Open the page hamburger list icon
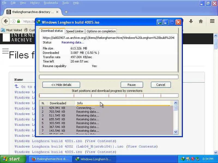Screen dimensions: 218x163 [5, 51]
